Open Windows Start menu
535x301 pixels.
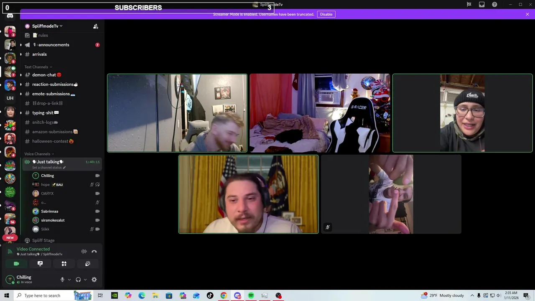click(x=6, y=296)
